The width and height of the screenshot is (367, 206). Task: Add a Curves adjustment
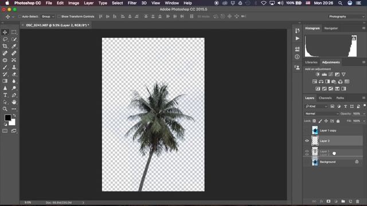coord(330,74)
